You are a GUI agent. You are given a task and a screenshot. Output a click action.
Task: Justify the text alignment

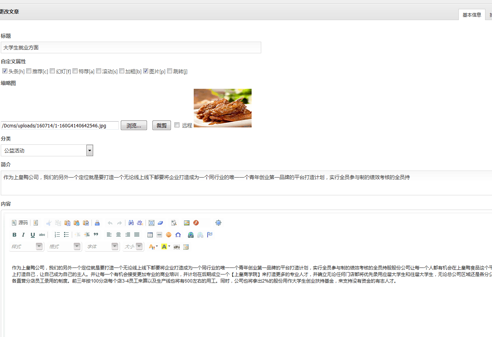(x=137, y=235)
